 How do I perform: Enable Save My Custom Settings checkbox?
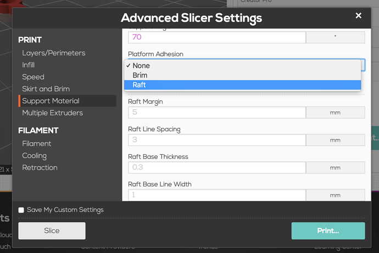[x=21, y=210]
